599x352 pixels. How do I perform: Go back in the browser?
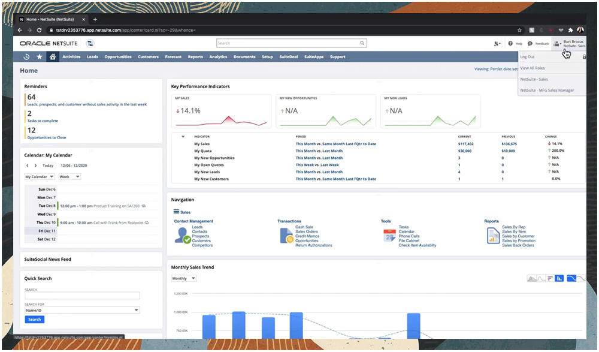20,30
